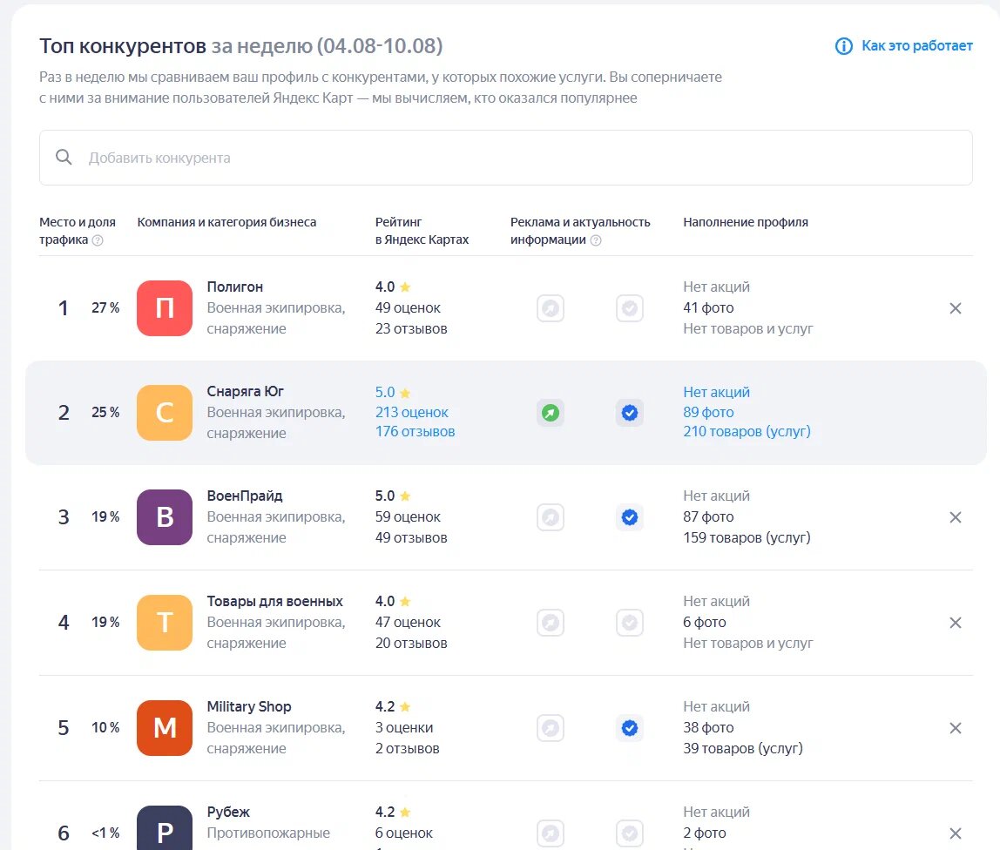Click the magnifier icon in the search box
The image size is (1000, 850).
point(64,158)
